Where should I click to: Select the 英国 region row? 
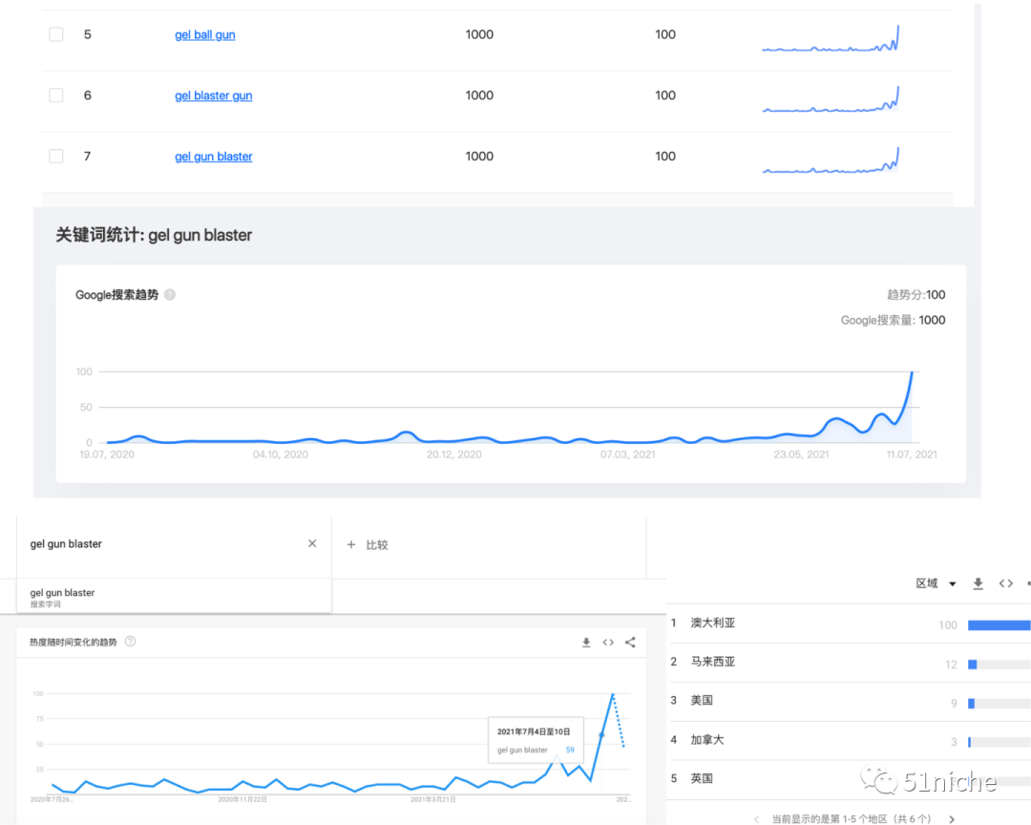(x=849, y=779)
